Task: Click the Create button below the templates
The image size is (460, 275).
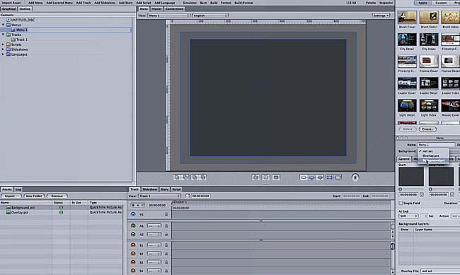Action: [427, 129]
